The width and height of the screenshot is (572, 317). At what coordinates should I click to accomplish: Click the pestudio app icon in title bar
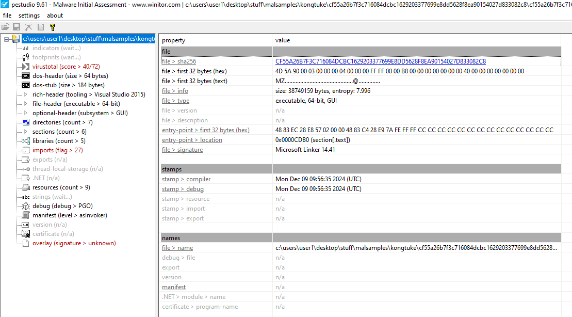pos(5,5)
